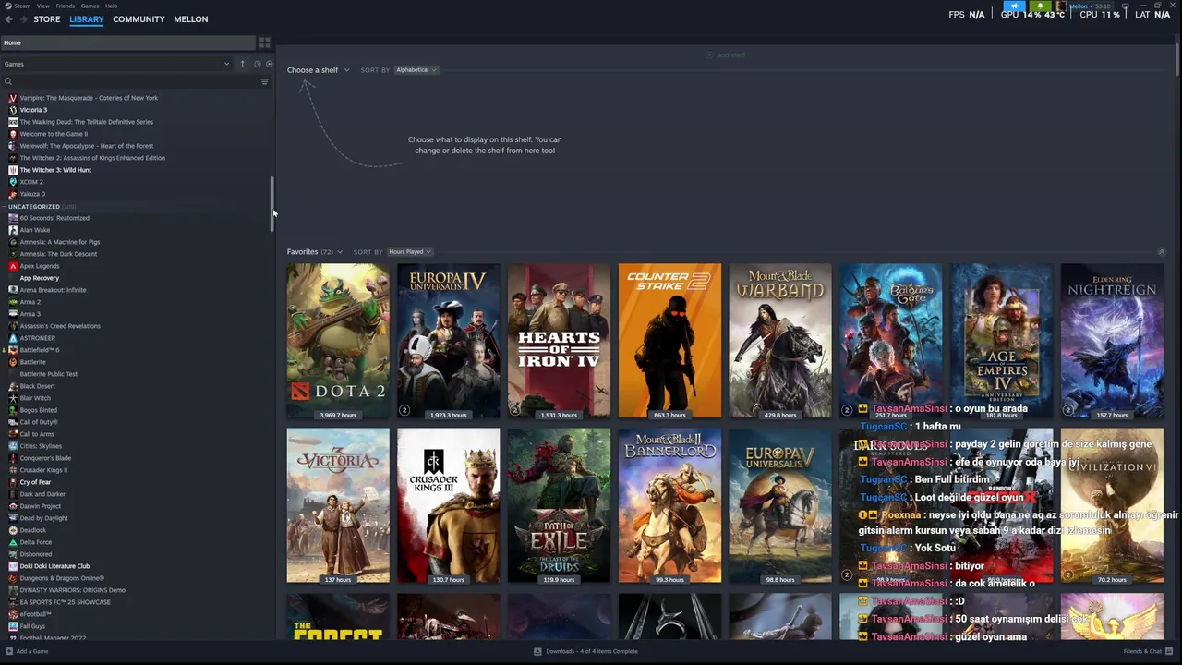Open the Hours Played sort dropdown
Image resolution: width=1182 pixels, height=665 pixels.
409,251
